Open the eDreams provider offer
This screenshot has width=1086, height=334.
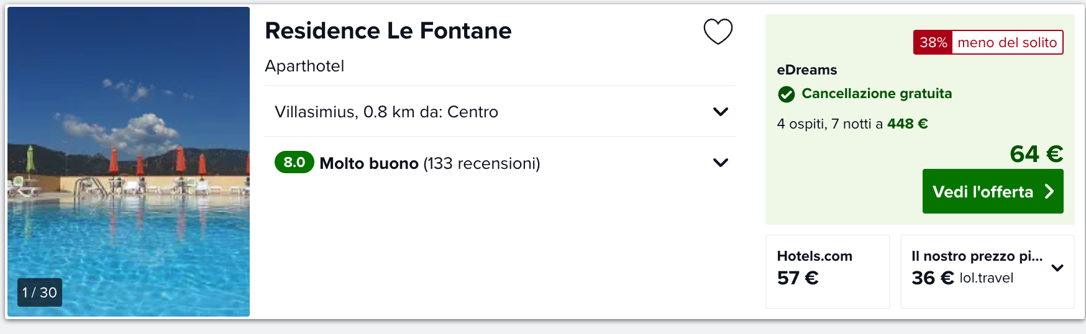(806, 70)
